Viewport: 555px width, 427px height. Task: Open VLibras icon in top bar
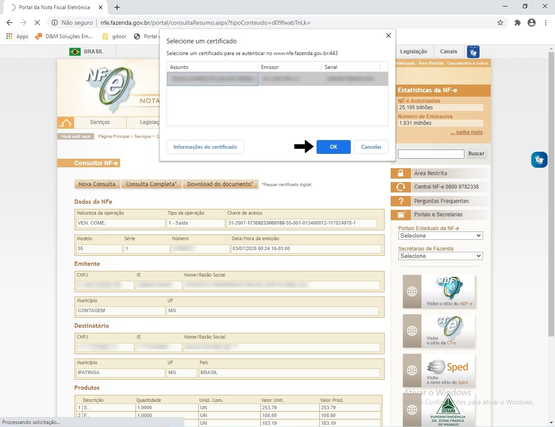coord(473,52)
